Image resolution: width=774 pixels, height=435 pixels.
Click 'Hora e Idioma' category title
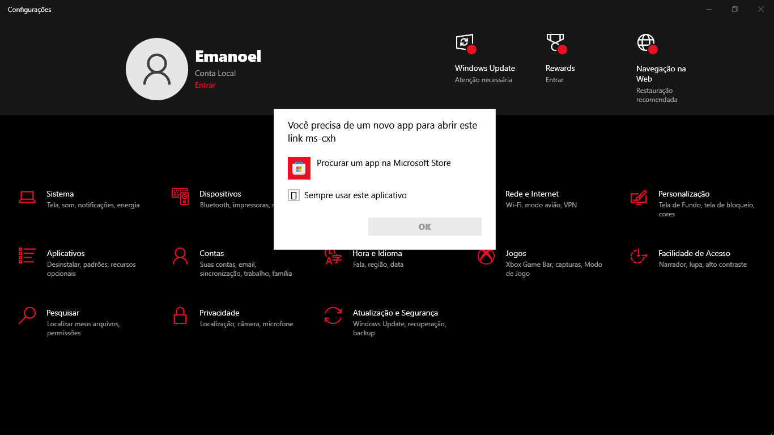pos(377,253)
